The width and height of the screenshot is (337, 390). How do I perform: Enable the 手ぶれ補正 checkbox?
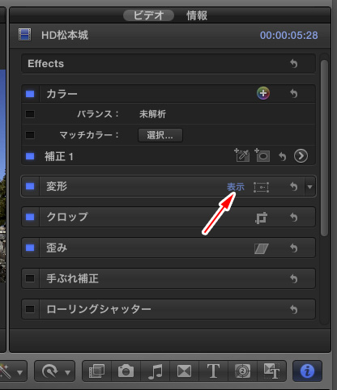(30, 278)
